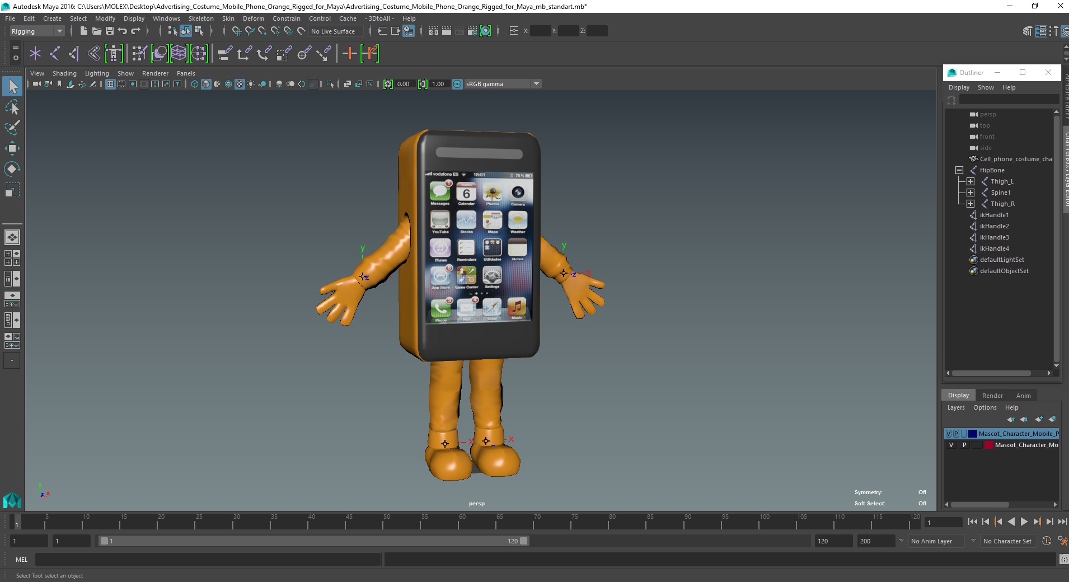The height and width of the screenshot is (582, 1069).
Task: Choose the Move tool in the toolbox
Action: [x=12, y=148]
